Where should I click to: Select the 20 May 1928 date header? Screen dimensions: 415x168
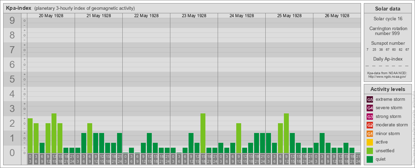click(51, 16)
